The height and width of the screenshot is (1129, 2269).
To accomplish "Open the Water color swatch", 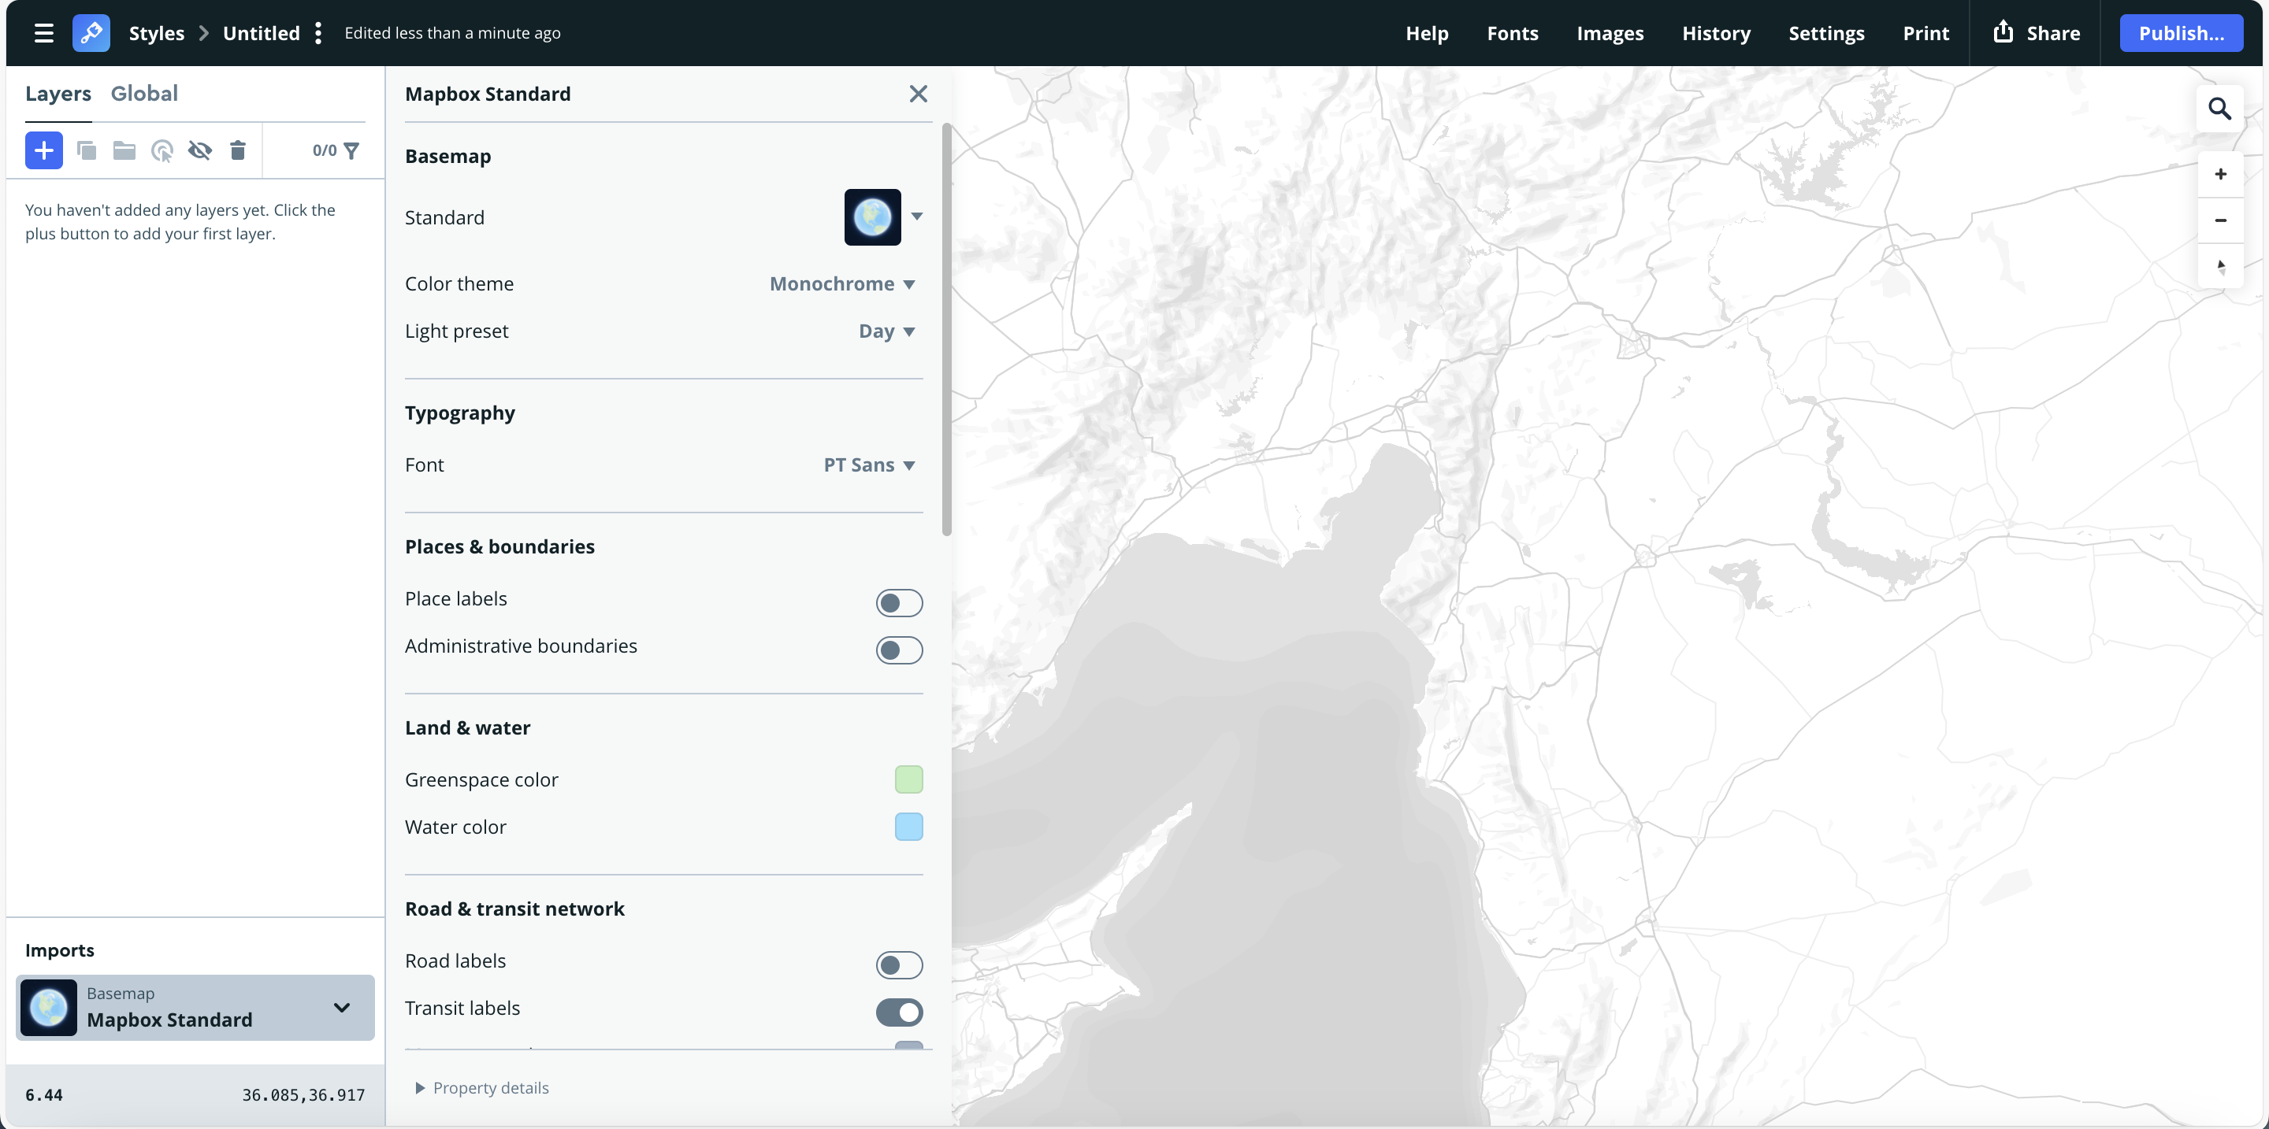I will [x=908, y=827].
